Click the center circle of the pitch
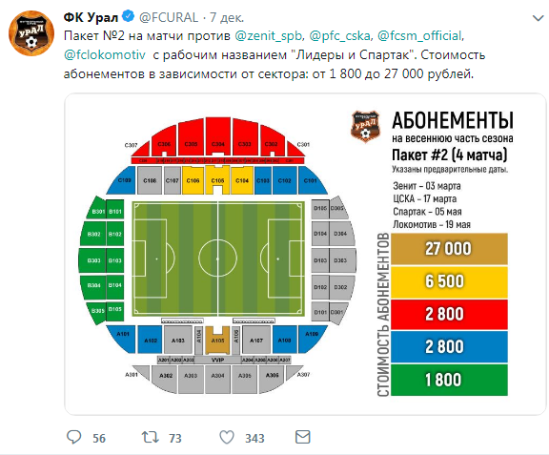 click(x=217, y=259)
